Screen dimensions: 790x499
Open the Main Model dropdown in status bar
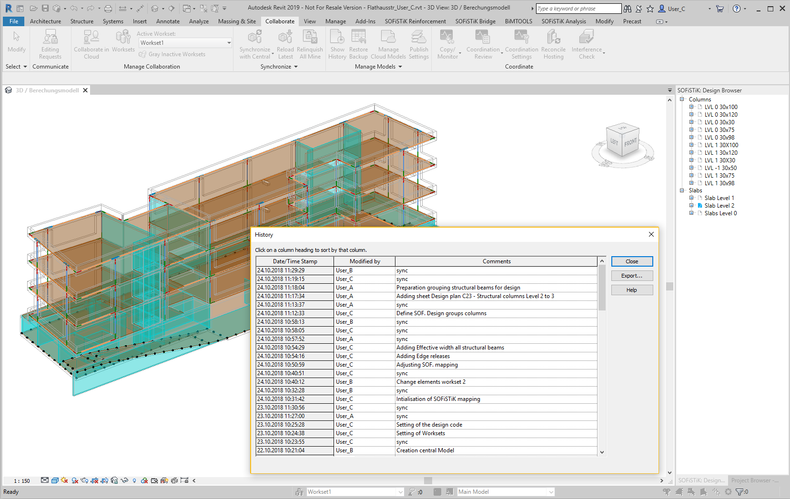551,492
